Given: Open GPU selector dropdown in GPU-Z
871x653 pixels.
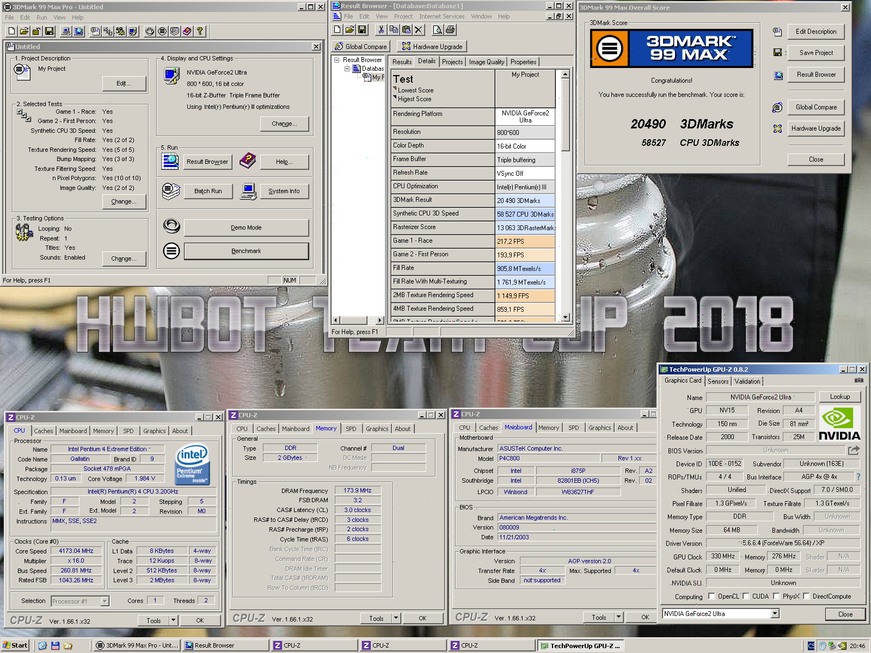Looking at the screenshot, I should click(775, 613).
